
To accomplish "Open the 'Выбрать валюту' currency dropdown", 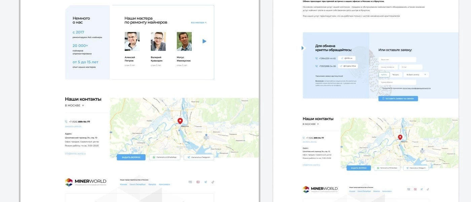I will tap(416, 75).
